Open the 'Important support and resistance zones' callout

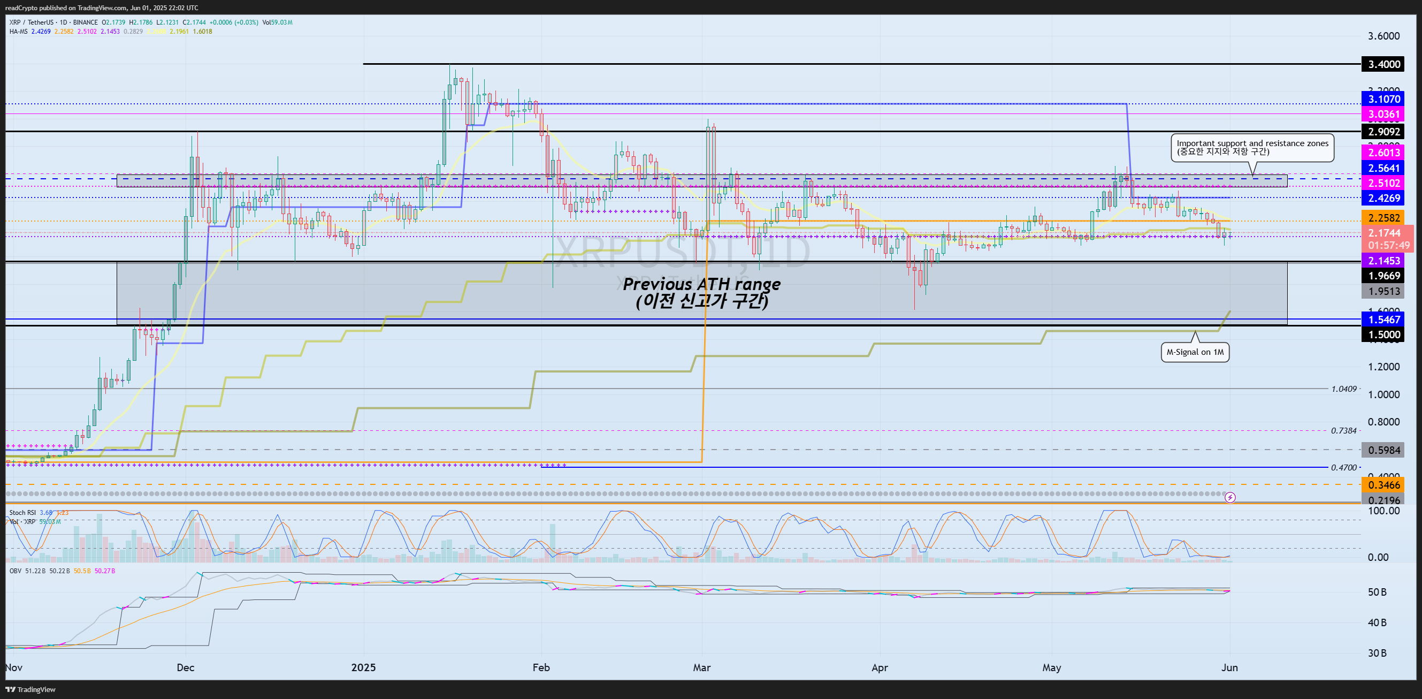click(x=1252, y=147)
